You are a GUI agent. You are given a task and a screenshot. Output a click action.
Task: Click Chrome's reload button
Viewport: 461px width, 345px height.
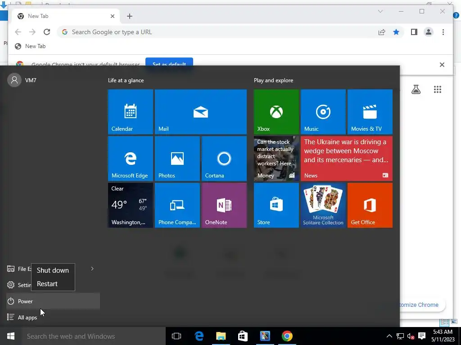[47, 32]
